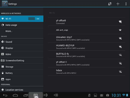Open the 10:31 clock status panel
Image resolution: width=130 pixels, height=98 pixels.
pyautogui.click(x=116, y=95)
